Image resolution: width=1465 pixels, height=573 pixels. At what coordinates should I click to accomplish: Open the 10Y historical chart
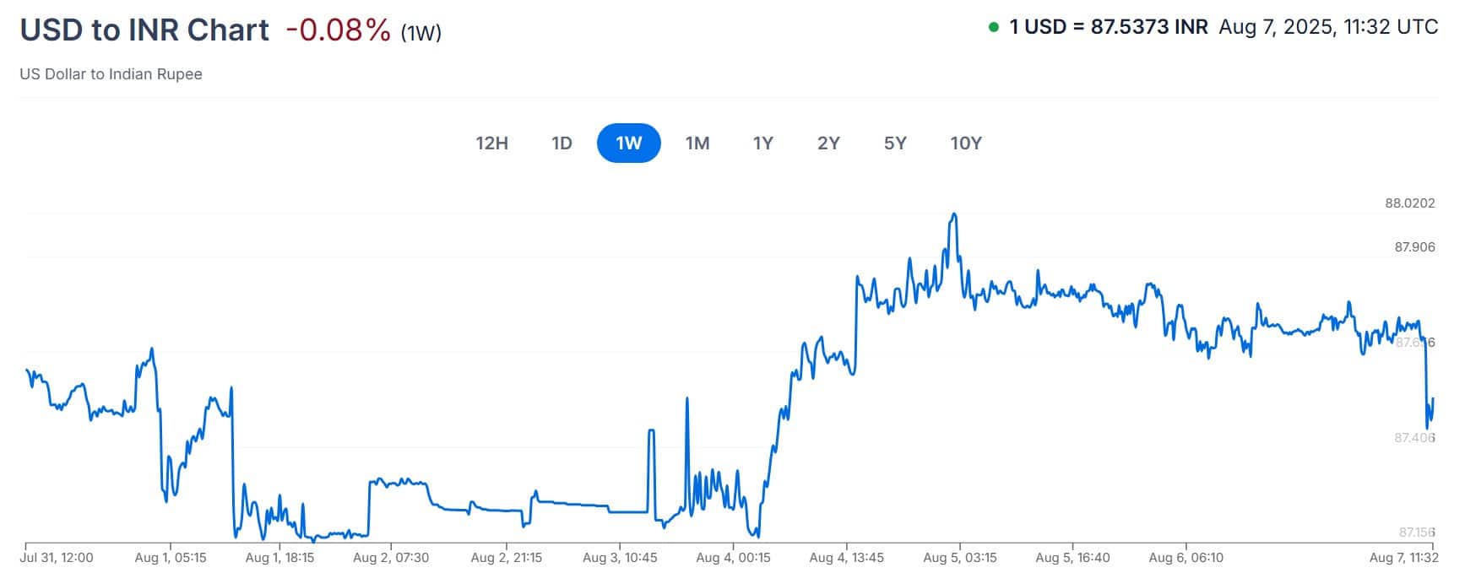click(x=966, y=143)
